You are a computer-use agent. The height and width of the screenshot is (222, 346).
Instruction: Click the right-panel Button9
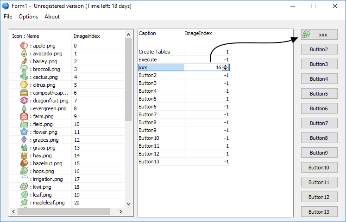pos(319,153)
